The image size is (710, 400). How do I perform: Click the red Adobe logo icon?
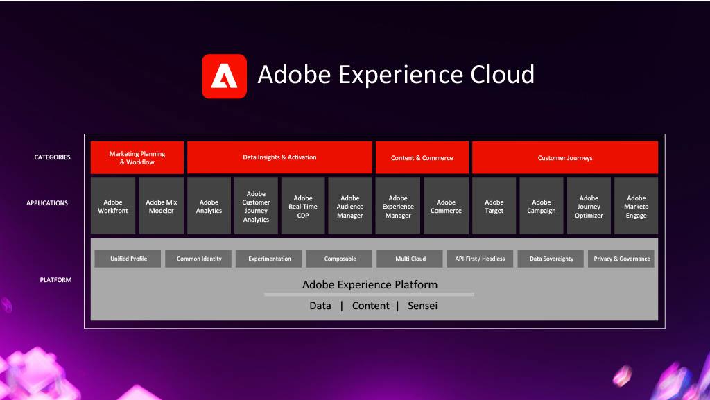tap(224, 76)
